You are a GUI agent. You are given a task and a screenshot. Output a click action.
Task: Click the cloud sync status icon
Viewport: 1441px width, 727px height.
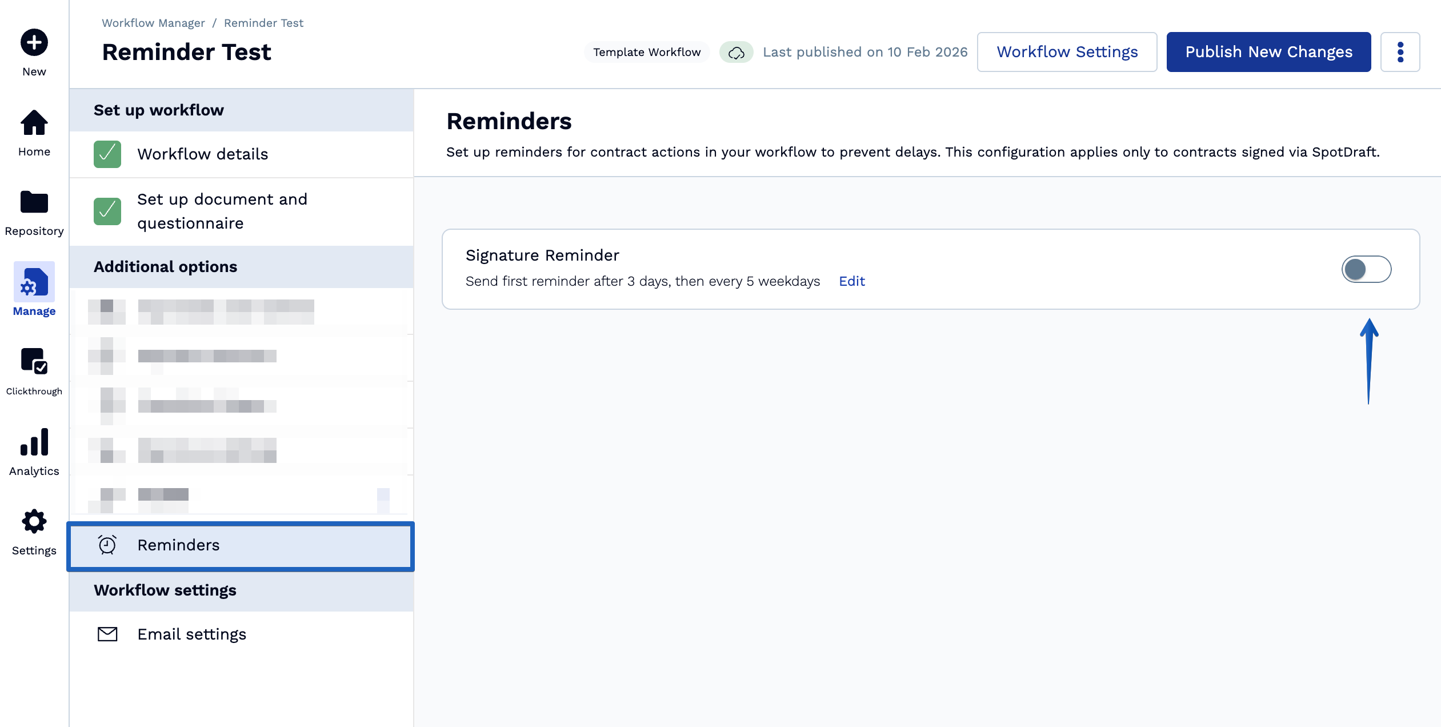point(736,52)
